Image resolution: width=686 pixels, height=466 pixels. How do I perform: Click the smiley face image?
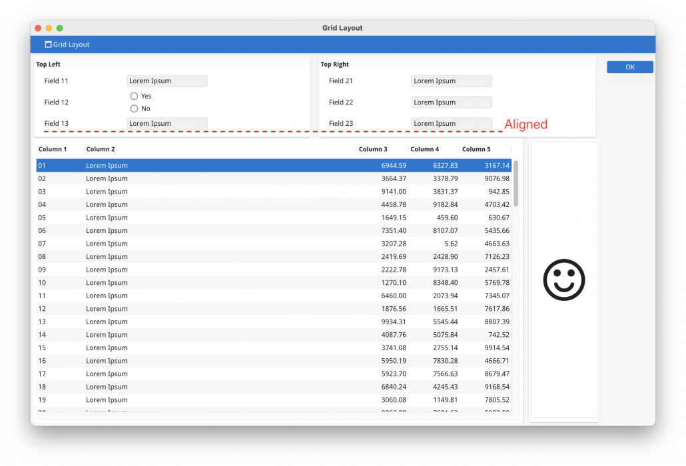pyautogui.click(x=563, y=280)
